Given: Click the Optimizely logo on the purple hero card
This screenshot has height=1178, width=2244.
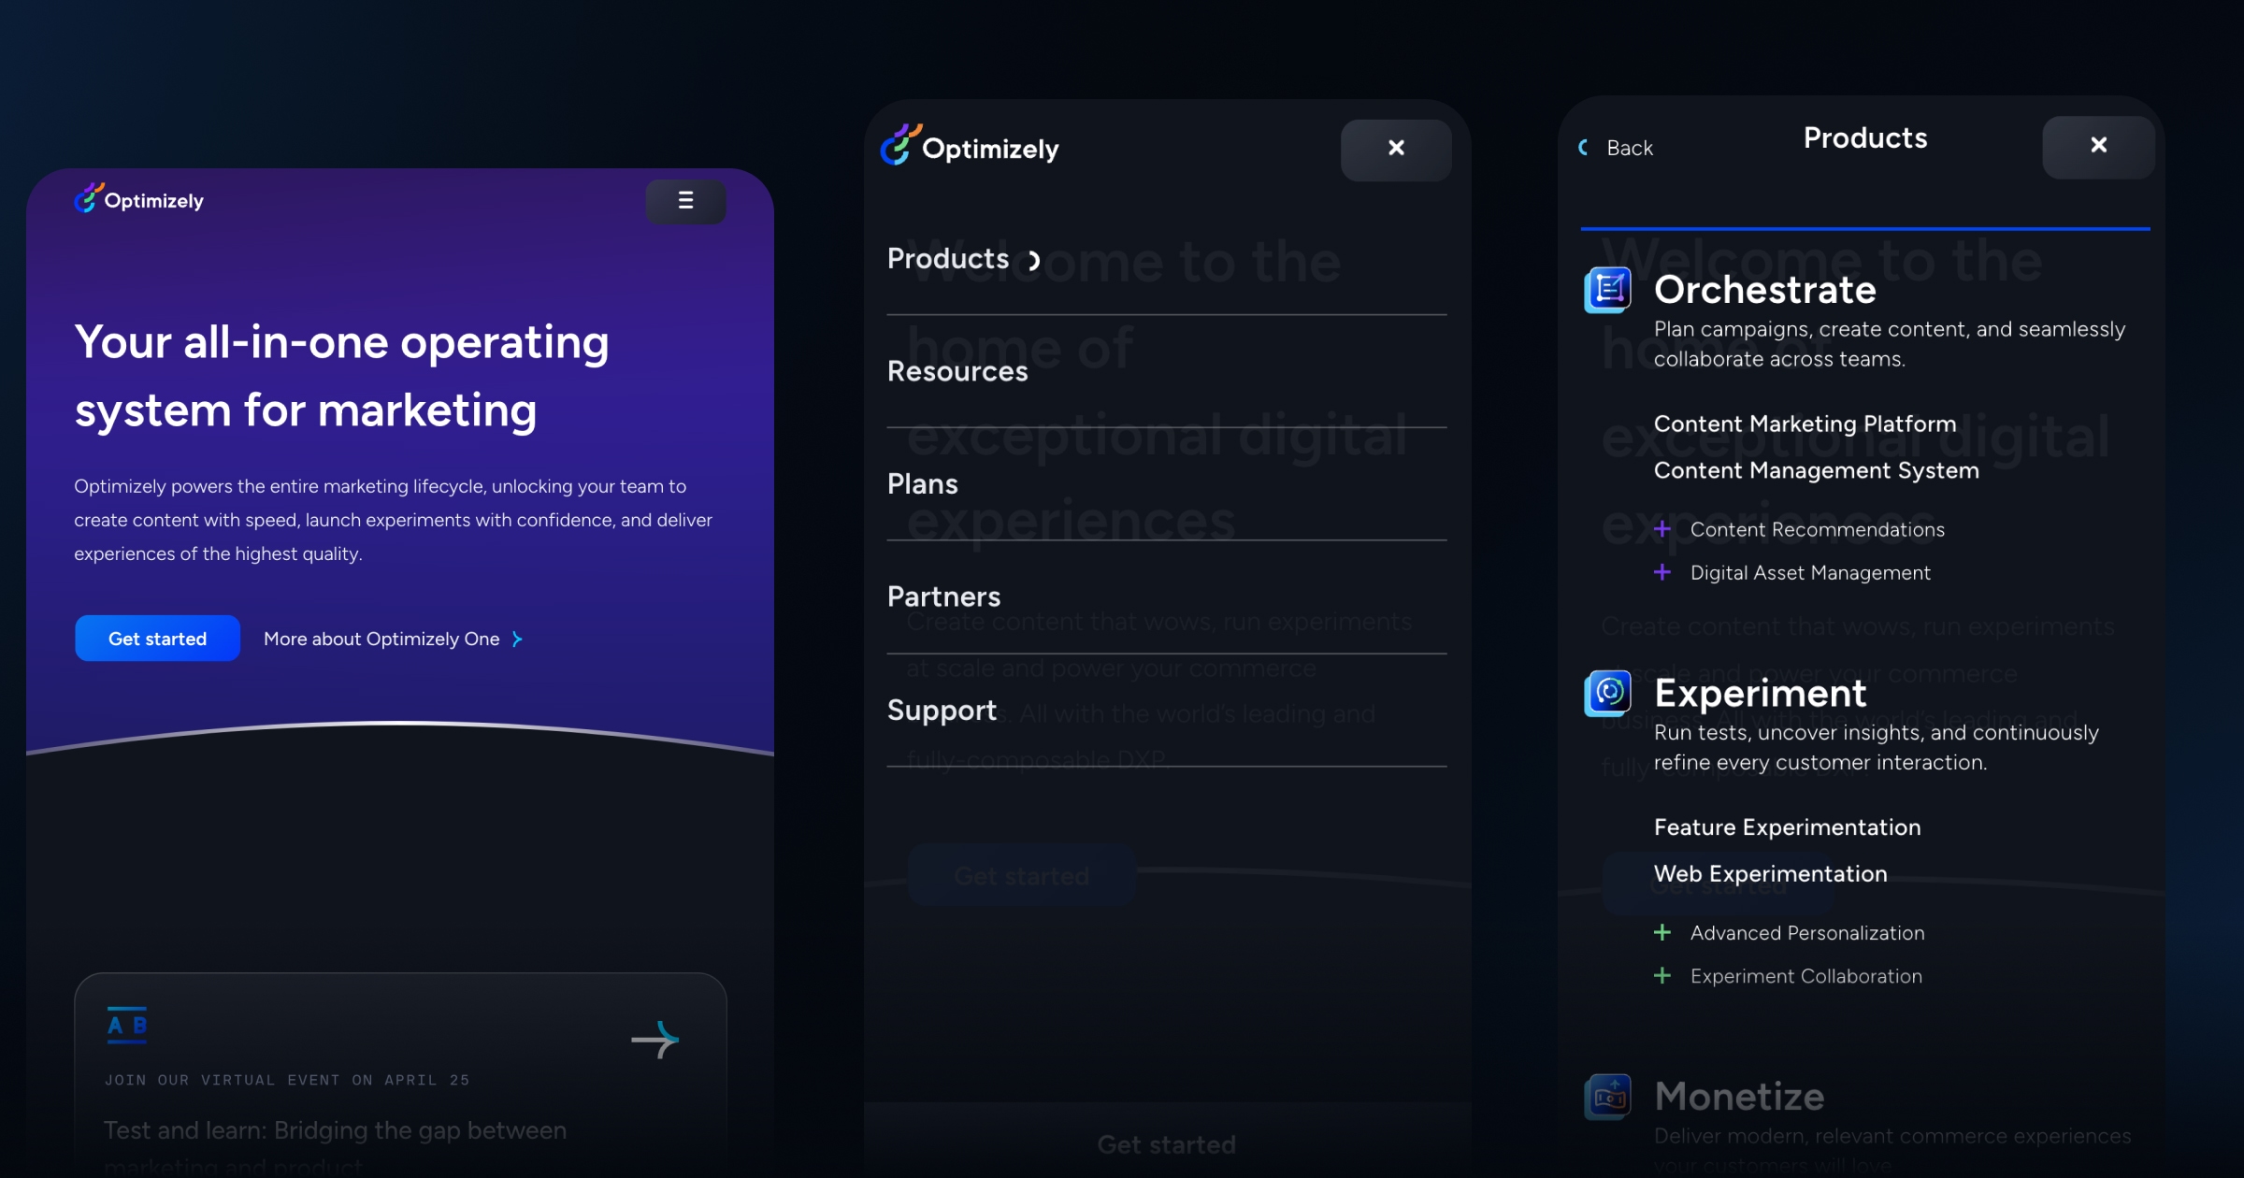Looking at the screenshot, I should click(x=137, y=199).
